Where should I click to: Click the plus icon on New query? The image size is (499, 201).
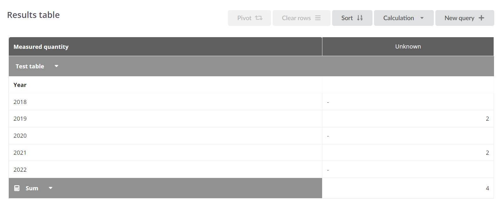click(x=481, y=18)
